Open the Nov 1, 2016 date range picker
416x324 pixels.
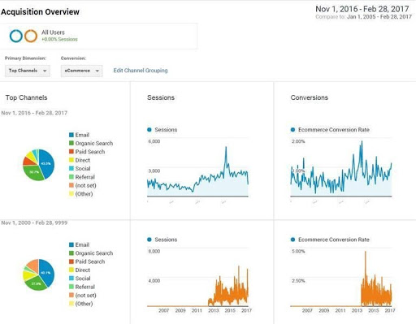(362, 9)
